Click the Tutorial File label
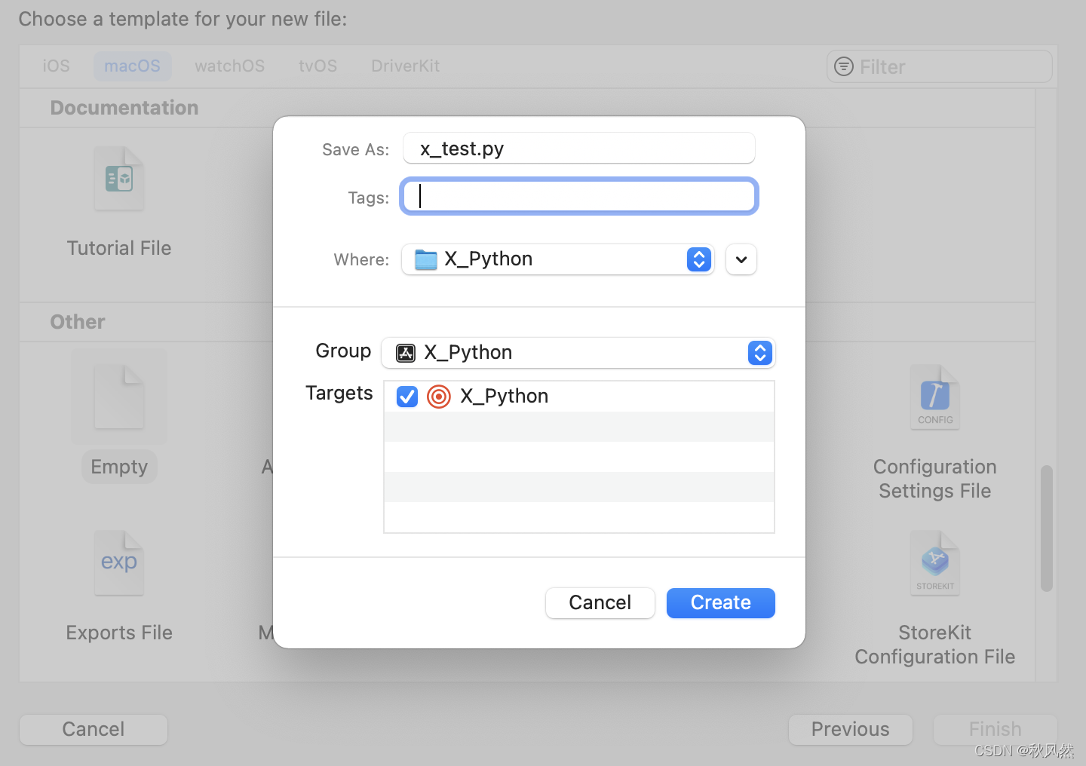This screenshot has width=1086, height=766. coord(119,249)
